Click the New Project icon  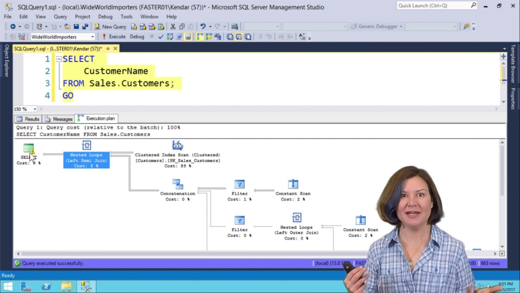click(x=39, y=26)
